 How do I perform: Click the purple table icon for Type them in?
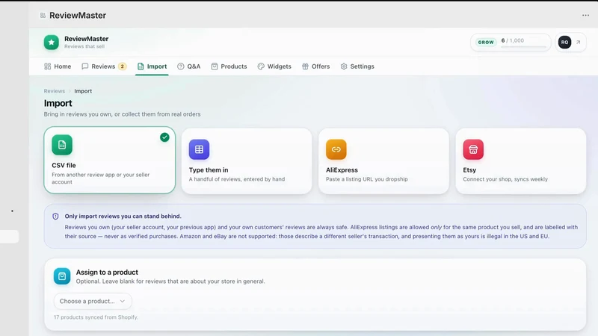click(x=199, y=149)
